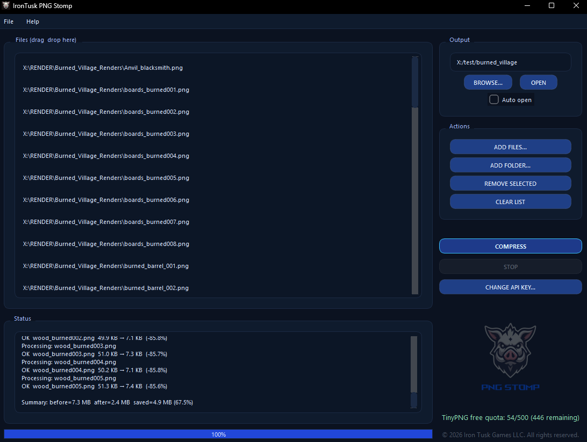This screenshot has width=587, height=442.
Task: Open the File menu
Action: (9, 21)
